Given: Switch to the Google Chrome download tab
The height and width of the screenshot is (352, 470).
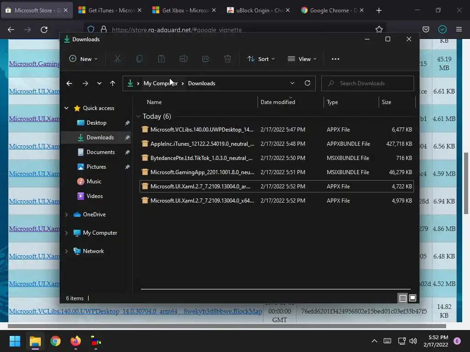Looking at the screenshot, I should click(x=332, y=11).
